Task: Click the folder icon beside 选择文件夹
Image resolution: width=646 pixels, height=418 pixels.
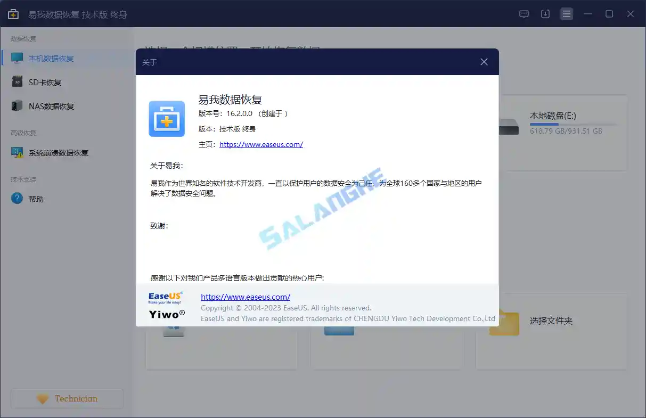Action: click(x=504, y=322)
